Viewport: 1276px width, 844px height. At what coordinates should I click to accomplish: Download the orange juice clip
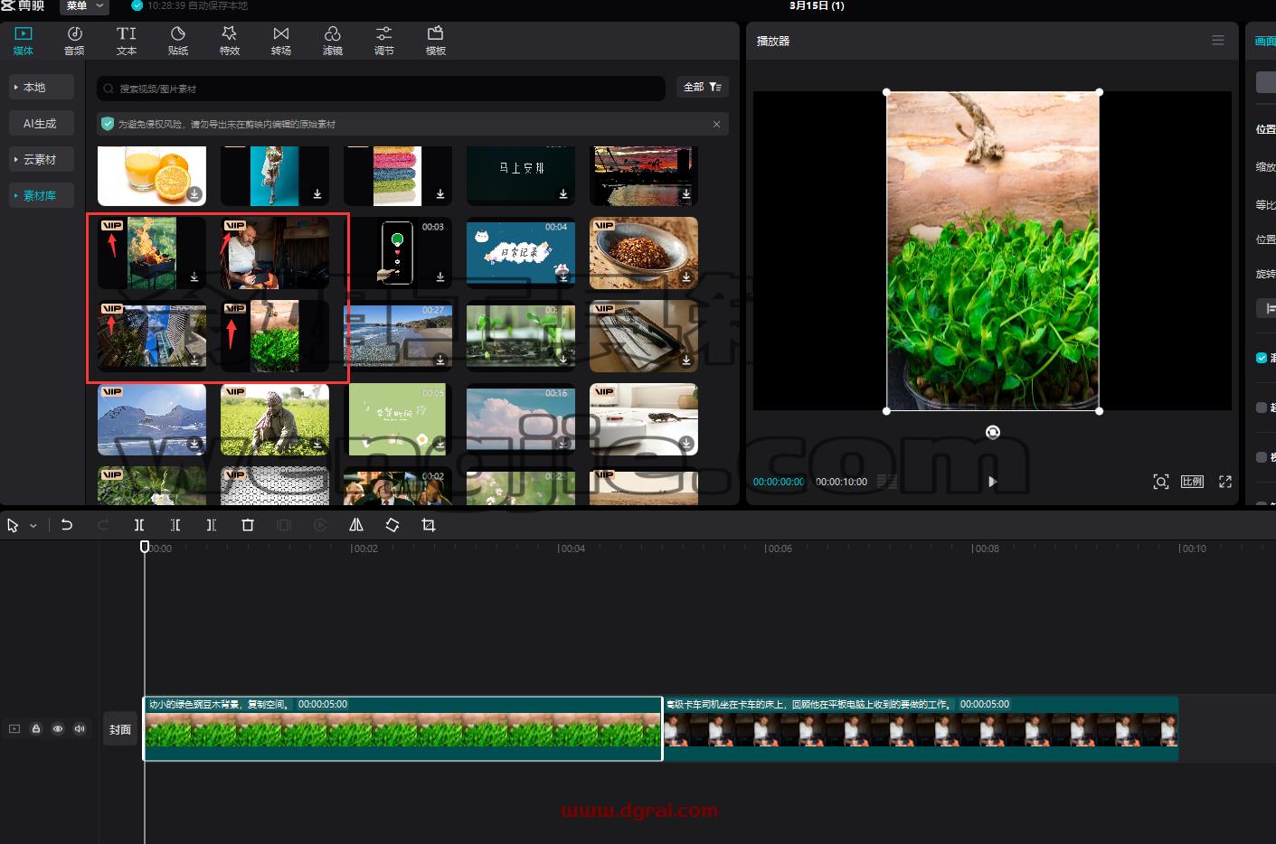194,193
